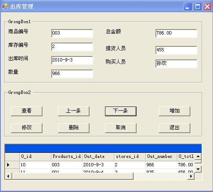Minimize the 出库管理 window
This screenshot has height=192, width=213.
point(188,6)
